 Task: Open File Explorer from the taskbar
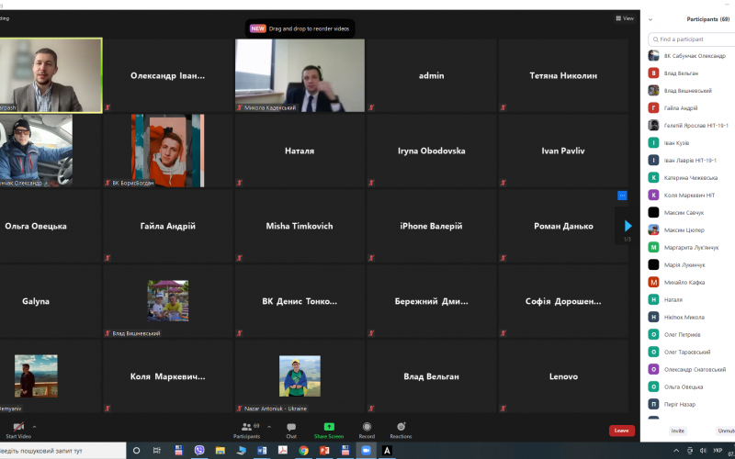tap(220, 451)
